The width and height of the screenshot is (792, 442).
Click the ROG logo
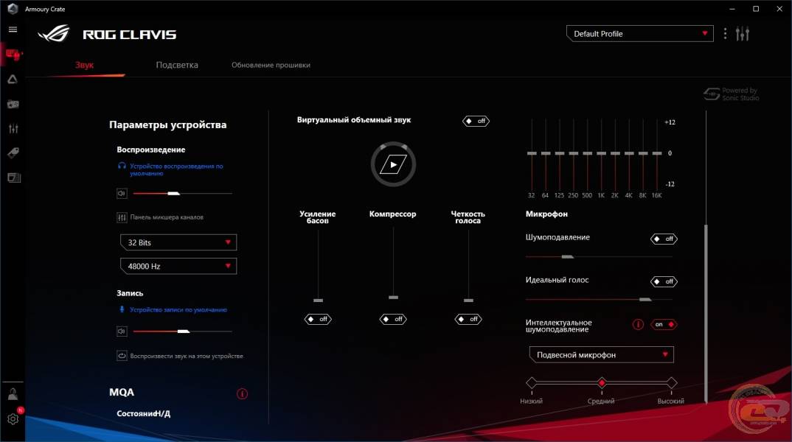click(x=54, y=34)
